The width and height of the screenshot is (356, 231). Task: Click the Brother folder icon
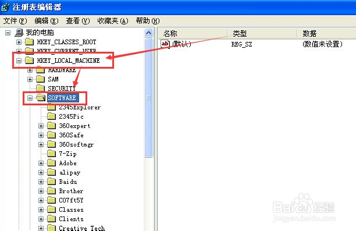[52, 191]
